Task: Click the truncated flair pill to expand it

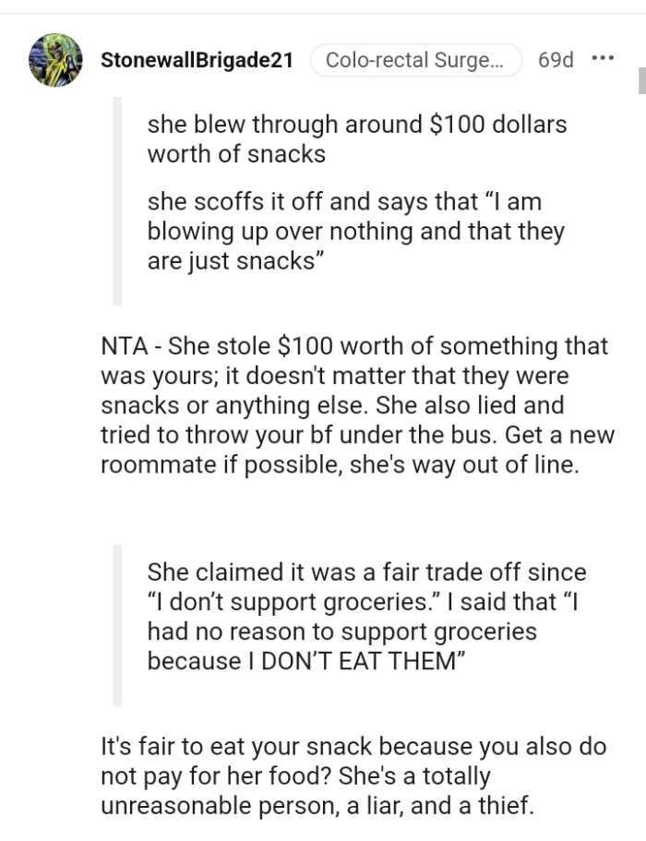Action: coord(416,59)
